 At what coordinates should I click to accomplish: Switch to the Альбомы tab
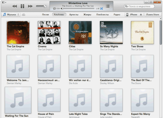[x=59, y=15]
